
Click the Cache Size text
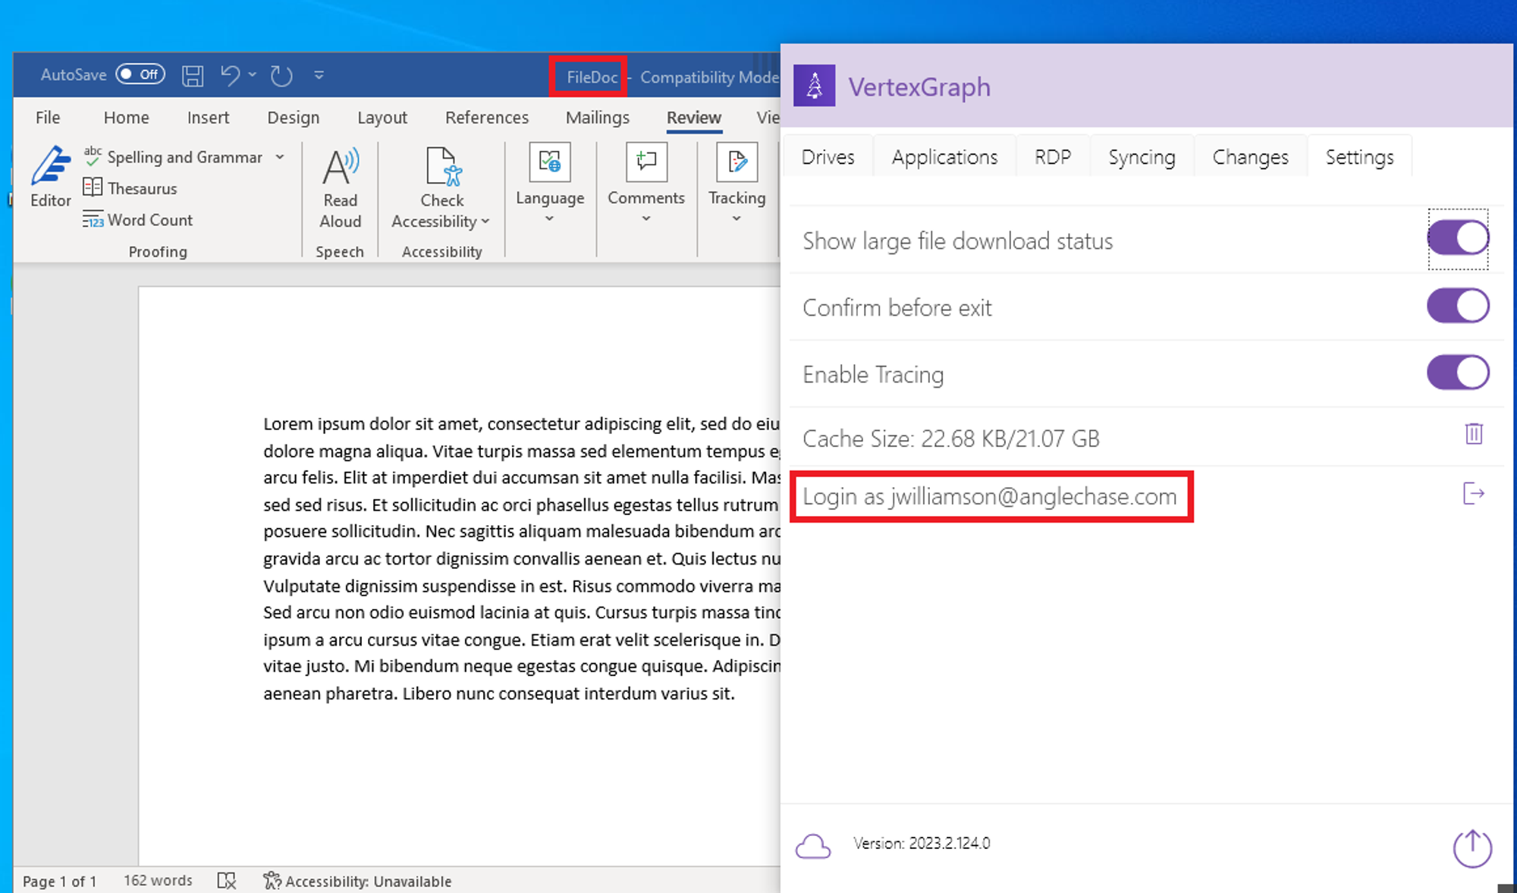tap(951, 439)
